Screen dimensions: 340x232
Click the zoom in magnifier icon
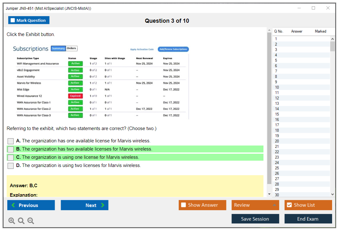tap(12, 221)
